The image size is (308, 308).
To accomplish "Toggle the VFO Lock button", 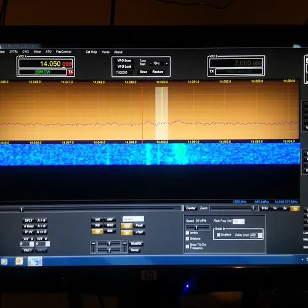I will 124,67.
